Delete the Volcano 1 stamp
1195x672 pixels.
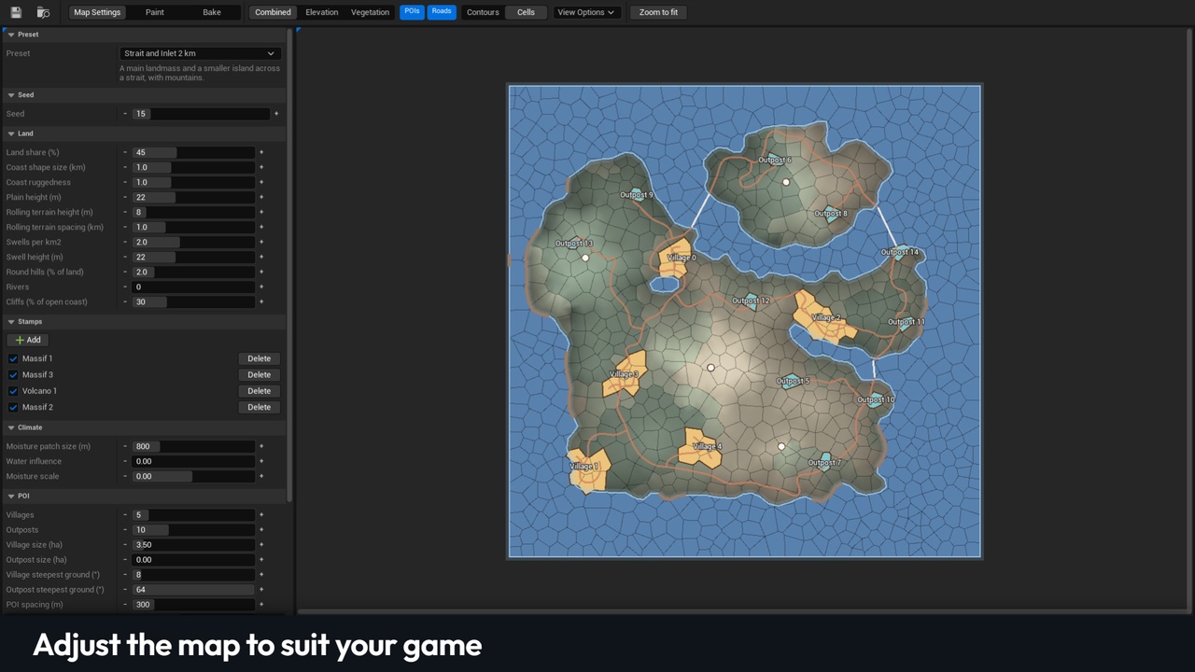[260, 391]
